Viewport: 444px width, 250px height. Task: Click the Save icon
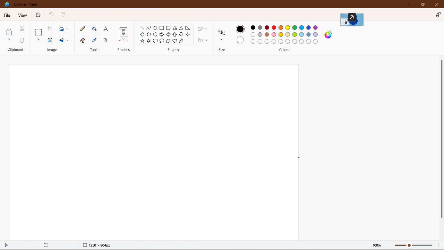tap(38, 15)
